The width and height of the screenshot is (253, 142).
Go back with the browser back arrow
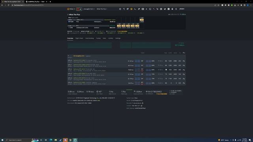pyautogui.click(x=2, y=5)
